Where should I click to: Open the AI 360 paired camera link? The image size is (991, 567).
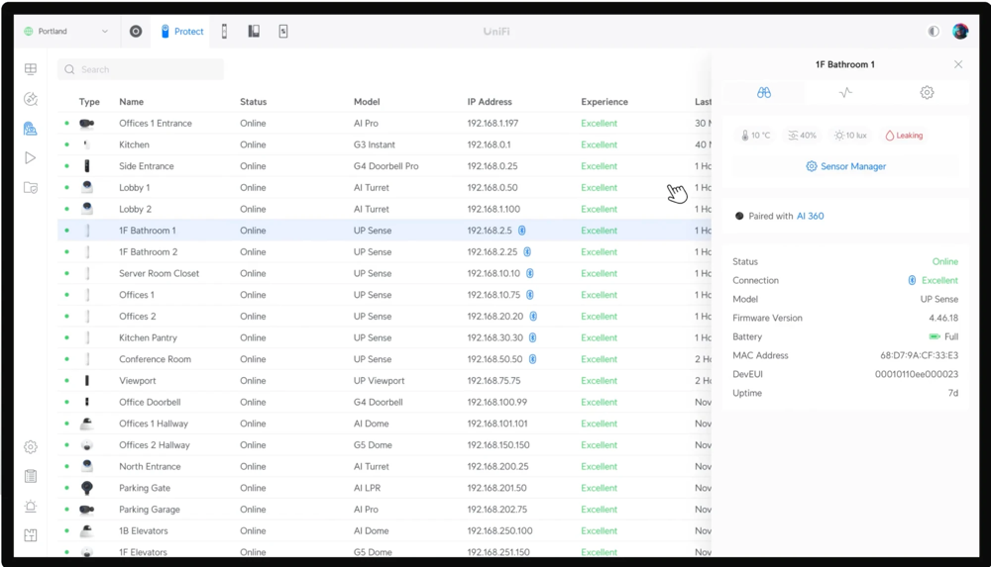point(810,216)
